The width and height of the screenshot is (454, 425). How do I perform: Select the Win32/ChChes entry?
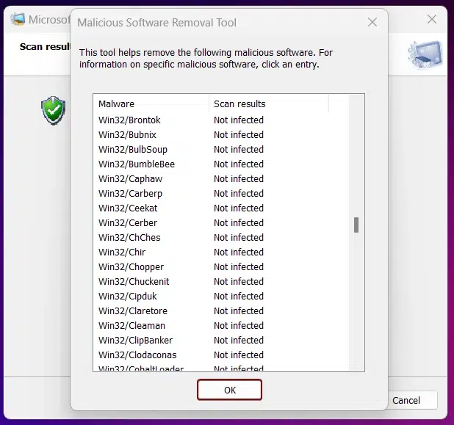pos(129,238)
